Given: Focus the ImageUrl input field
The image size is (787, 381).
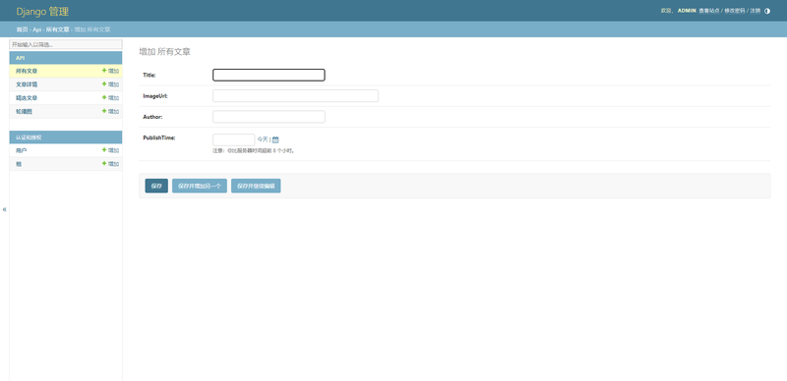Looking at the screenshot, I should [x=295, y=96].
